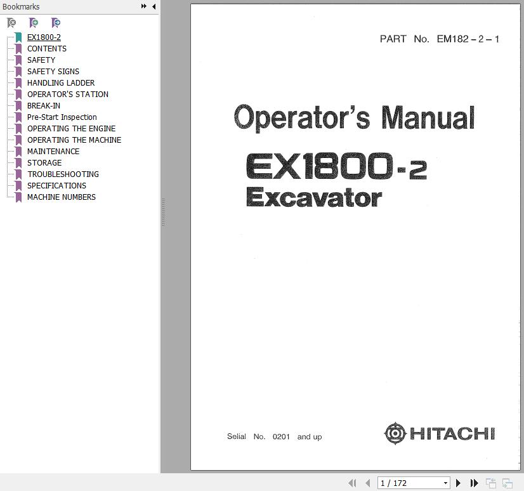
Task: Select Pre-Start Inspection bookmark
Action: click(62, 117)
